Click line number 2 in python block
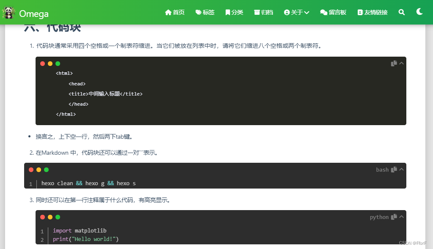433x249 pixels. (x=42, y=240)
